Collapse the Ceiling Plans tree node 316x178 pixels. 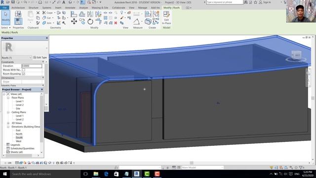click(x=8, y=112)
